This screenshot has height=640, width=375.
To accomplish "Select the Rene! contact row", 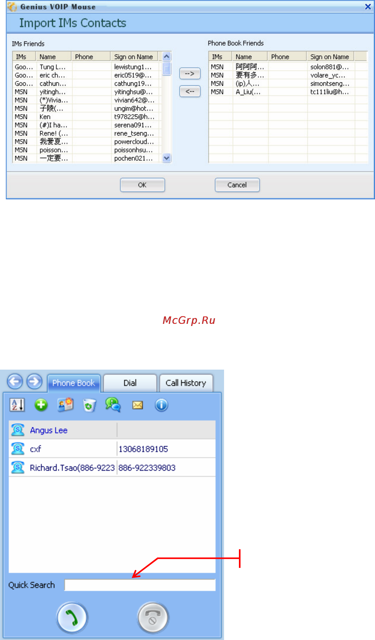I will pos(87,133).
